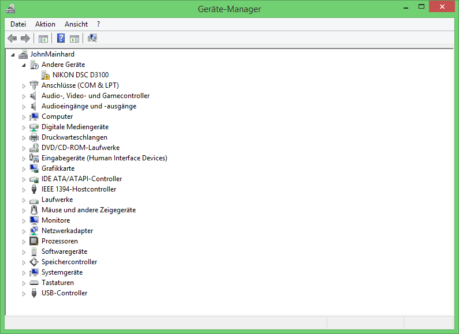Collapse the JohnMainhard root node
The height and width of the screenshot is (334, 459).
13,55
